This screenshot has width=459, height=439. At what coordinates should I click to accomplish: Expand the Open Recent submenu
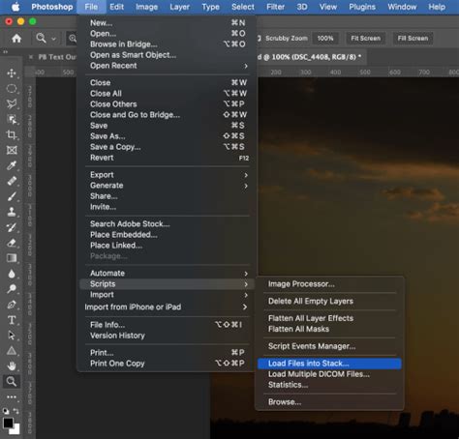tap(168, 66)
